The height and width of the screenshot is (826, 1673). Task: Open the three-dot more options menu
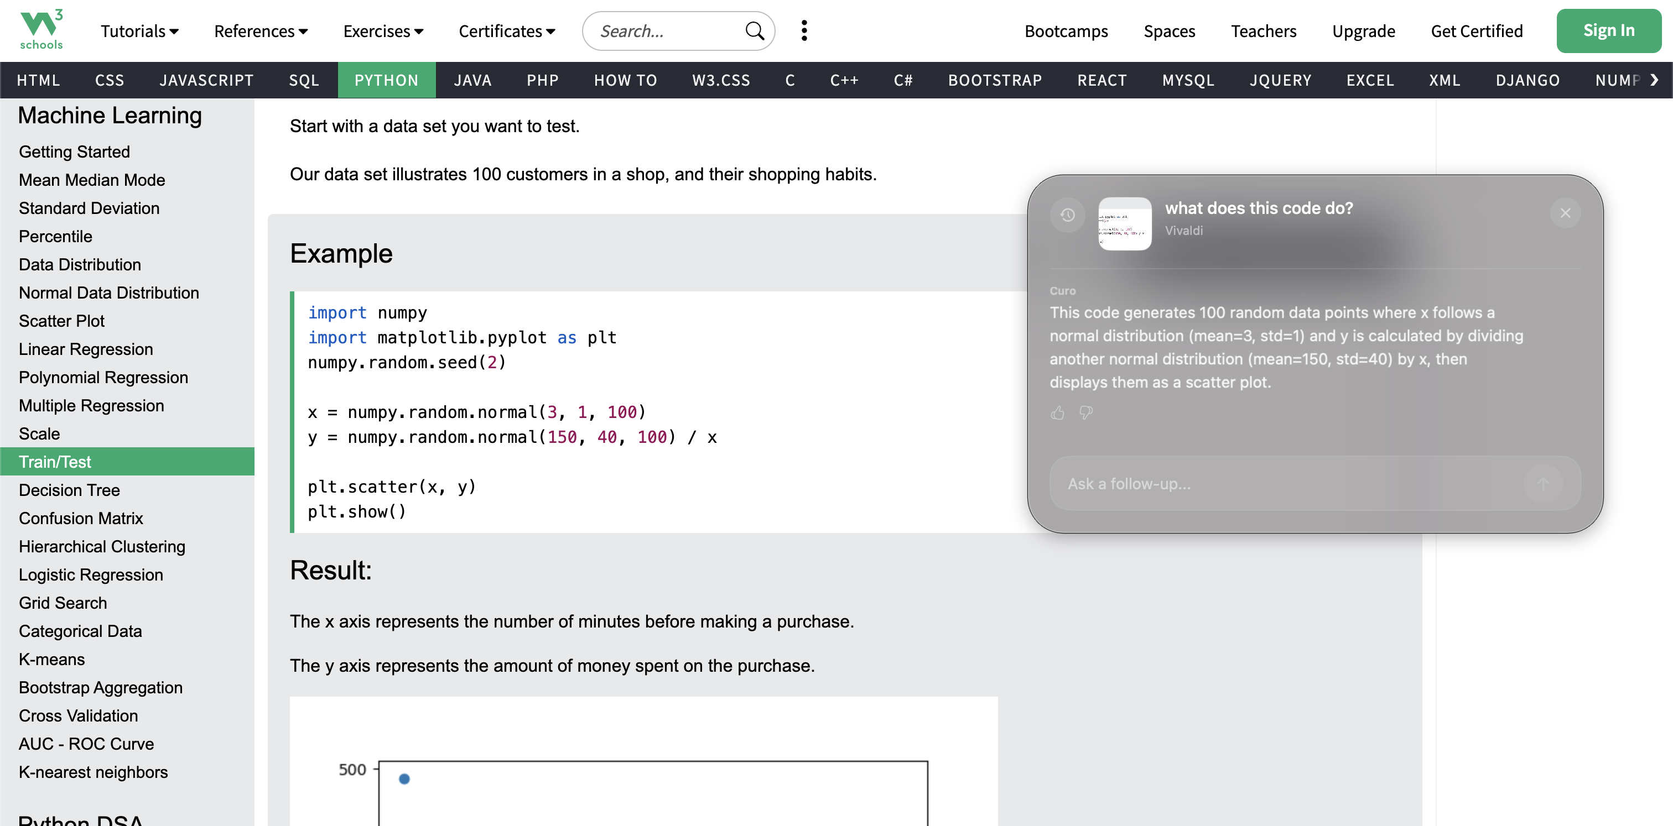pos(804,30)
